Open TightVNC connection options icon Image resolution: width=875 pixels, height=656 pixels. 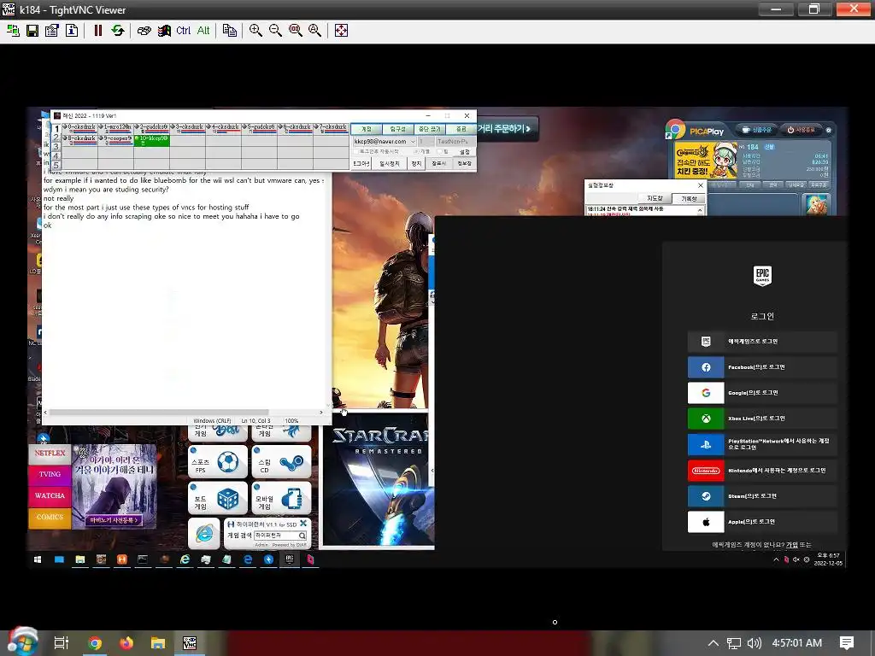coord(52,31)
